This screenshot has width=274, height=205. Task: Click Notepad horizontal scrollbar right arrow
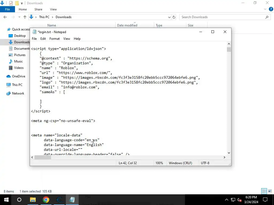point(224,157)
